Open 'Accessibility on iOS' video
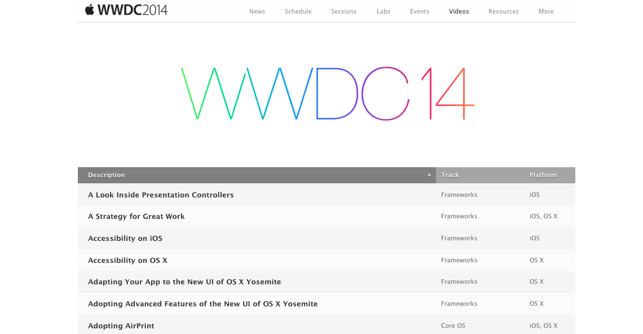The image size is (643, 334). 125,239
